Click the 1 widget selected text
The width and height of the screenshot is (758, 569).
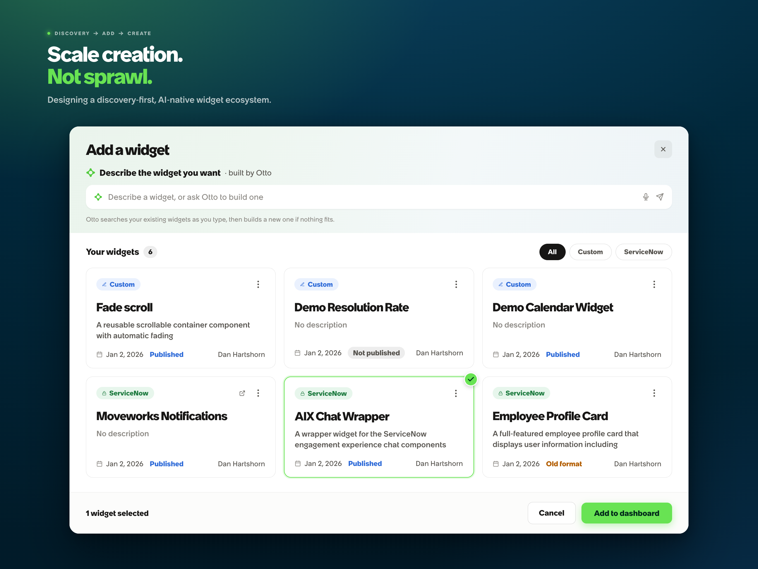[117, 513]
